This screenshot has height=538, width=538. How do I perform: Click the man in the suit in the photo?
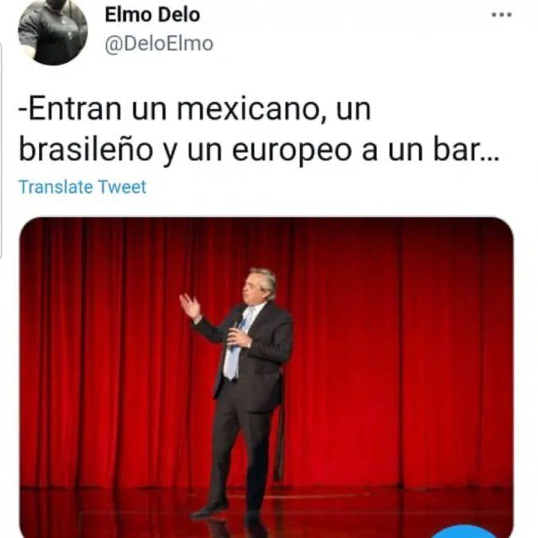point(238,393)
